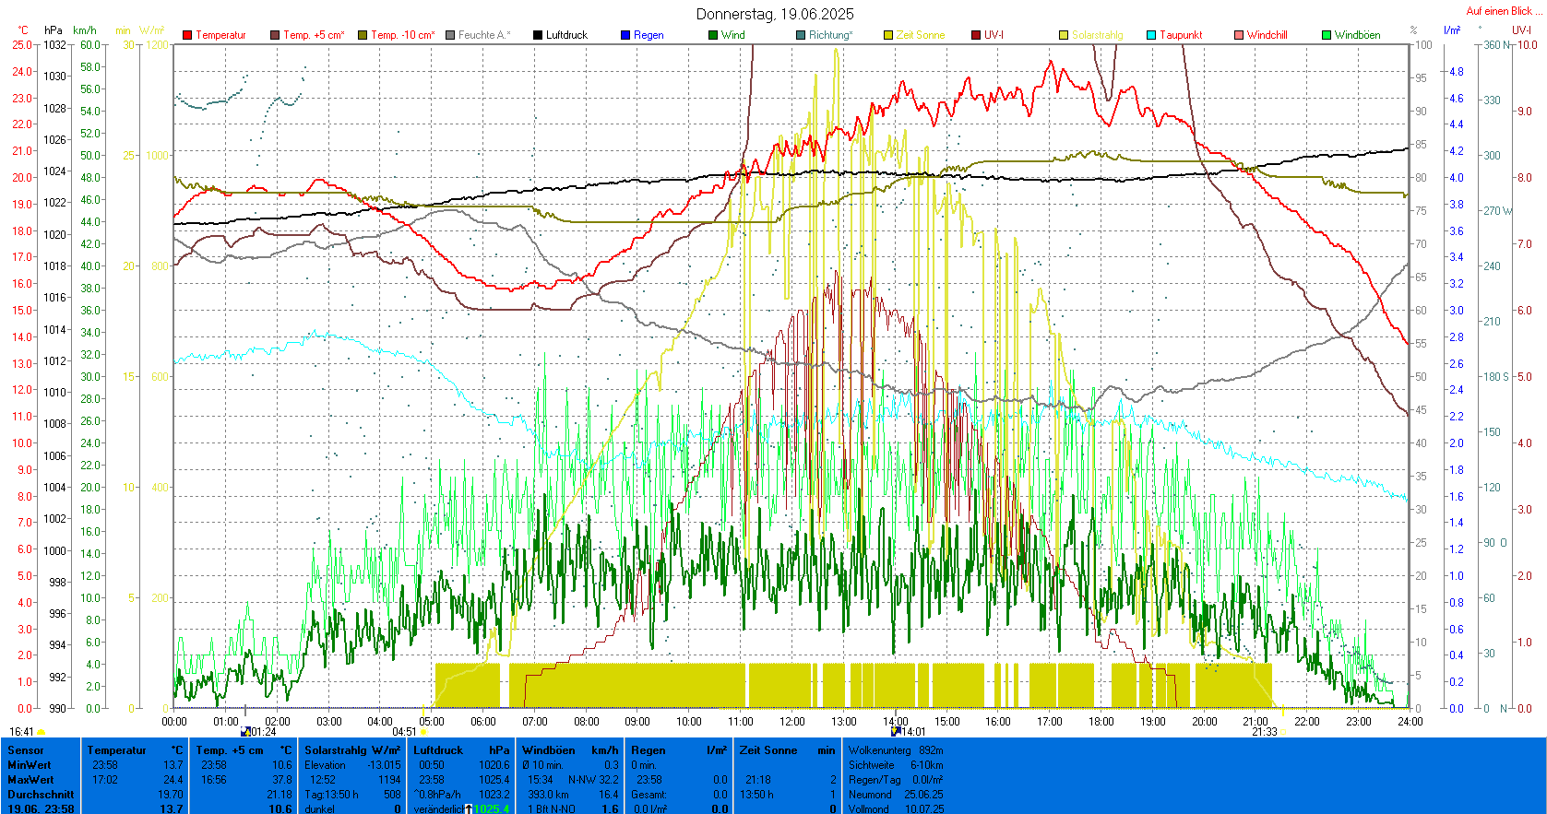The height and width of the screenshot is (814, 1547).
Task: Click the 'Wolkenunterg 892m' entry
Action: pyautogui.click(x=896, y=750)
